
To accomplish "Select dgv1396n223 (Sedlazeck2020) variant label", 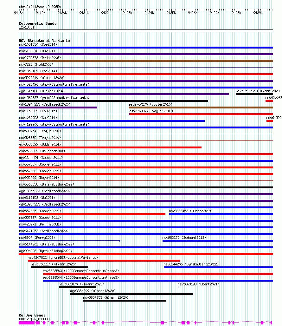I will pyautogui.click(x=45, y=204).
